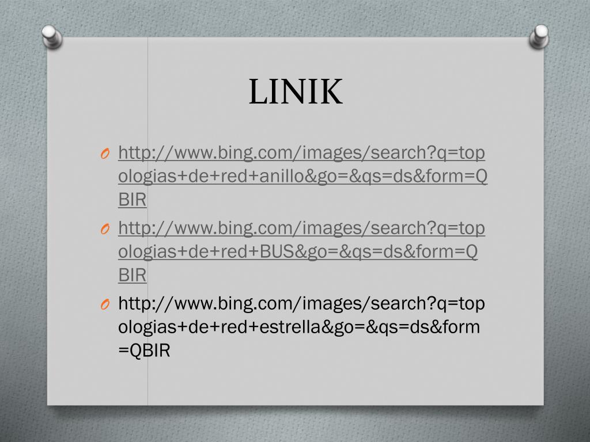Click the top-right metal pushpin
This screenshot has width=590, height=442.
click(x=539, y=36)
